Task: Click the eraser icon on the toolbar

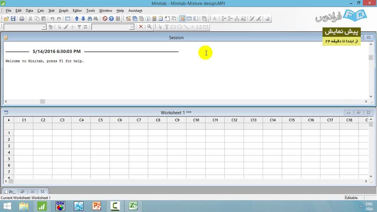Action: [268, 19]
